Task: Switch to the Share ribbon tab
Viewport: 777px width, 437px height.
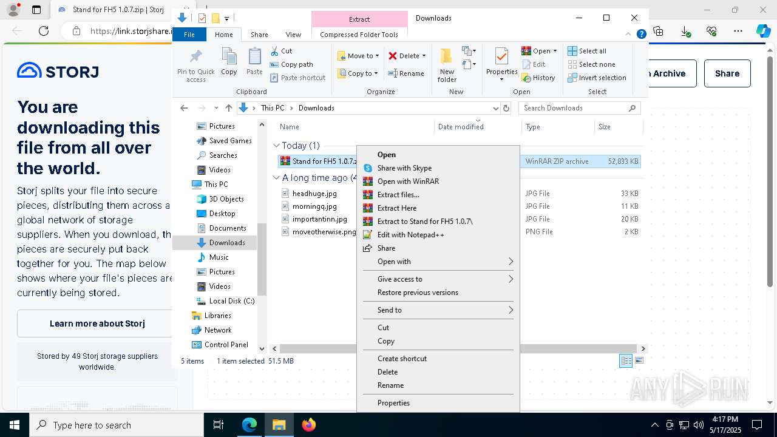Action: (x=259, y=35)
